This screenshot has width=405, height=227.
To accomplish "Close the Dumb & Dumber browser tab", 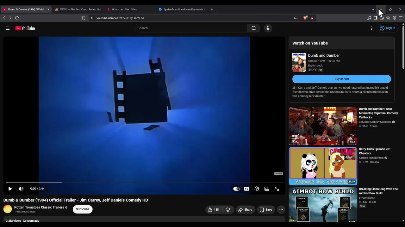I will click(48, 9).
